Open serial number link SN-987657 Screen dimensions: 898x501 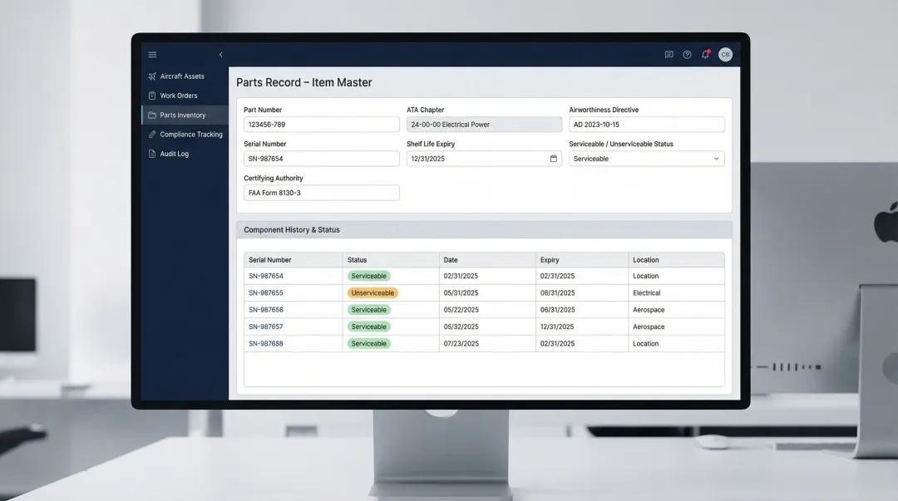click(266, 327)
